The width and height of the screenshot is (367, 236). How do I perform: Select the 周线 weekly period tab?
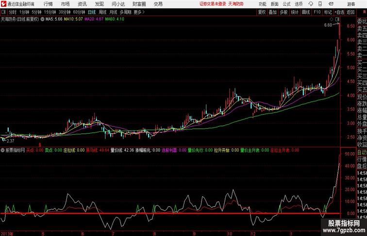102,12
